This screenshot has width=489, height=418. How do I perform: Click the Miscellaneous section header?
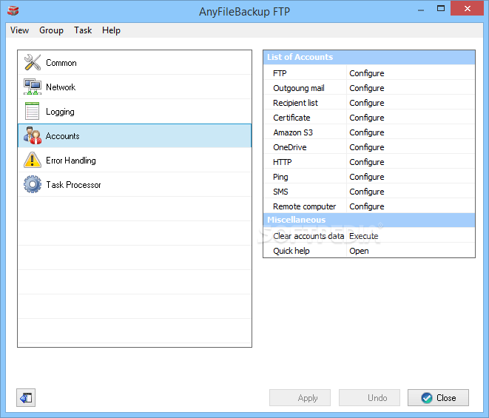point(369,220)
